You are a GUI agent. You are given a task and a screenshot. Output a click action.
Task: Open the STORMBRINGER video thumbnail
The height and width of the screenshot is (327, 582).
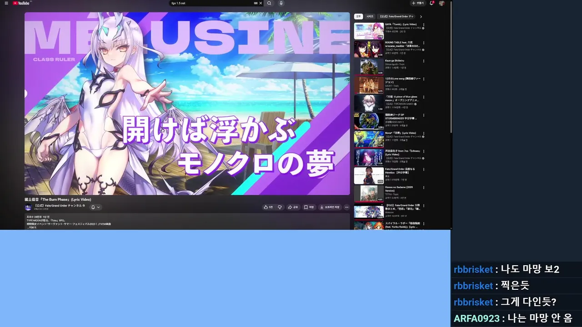point(369,121)
